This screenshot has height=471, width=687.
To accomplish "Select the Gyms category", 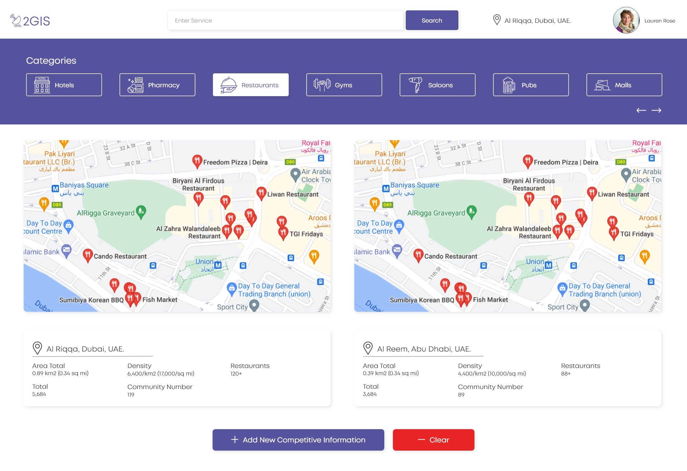I will coord(344,85).
